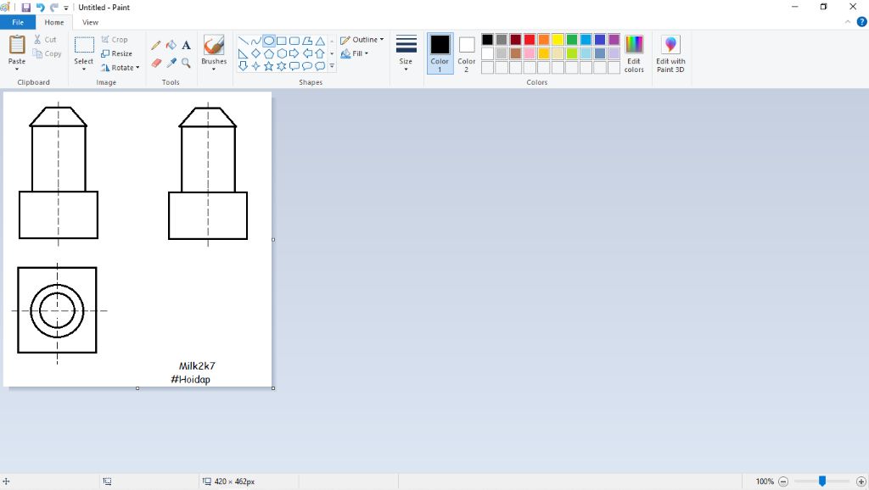Pick the yellow color swatch
869x490 pixels.
pyautogui.click(x=558, y=39)
